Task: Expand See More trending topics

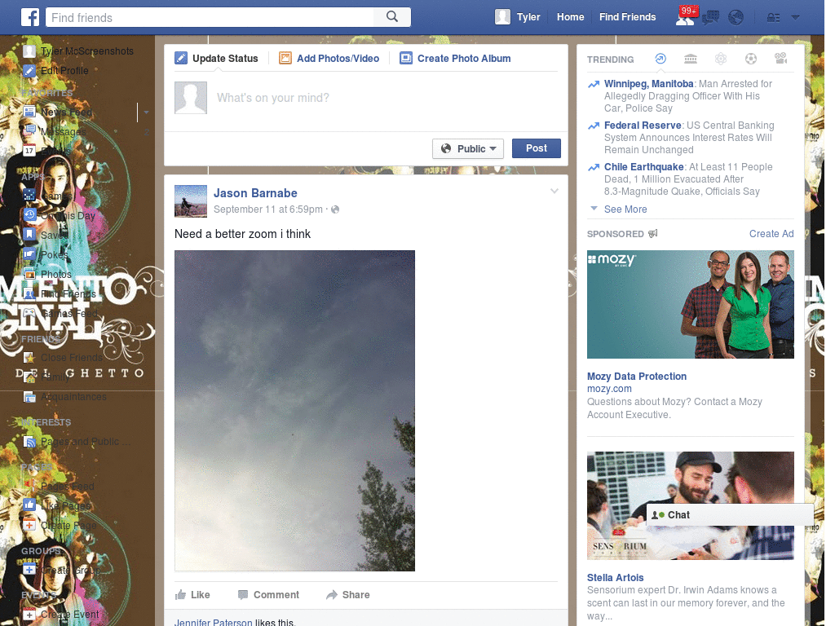Action: point(625,209)
